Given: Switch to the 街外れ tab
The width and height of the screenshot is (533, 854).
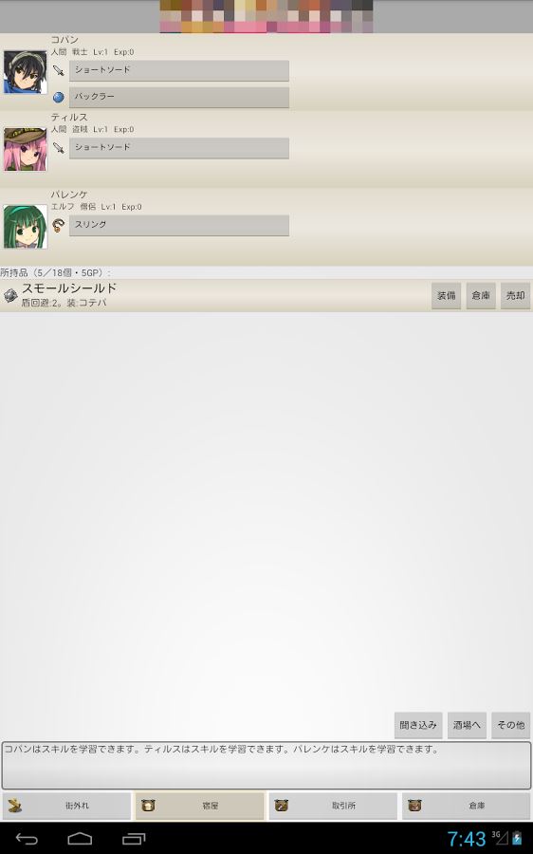Looking at the screenshot, I should 66,806.
